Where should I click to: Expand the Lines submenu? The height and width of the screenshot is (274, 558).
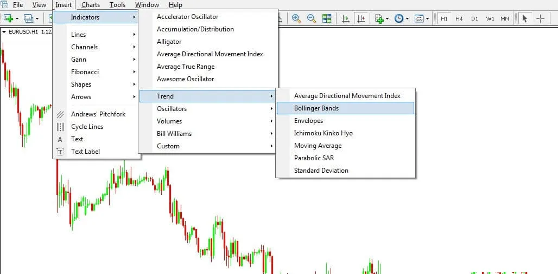[96, 35]
